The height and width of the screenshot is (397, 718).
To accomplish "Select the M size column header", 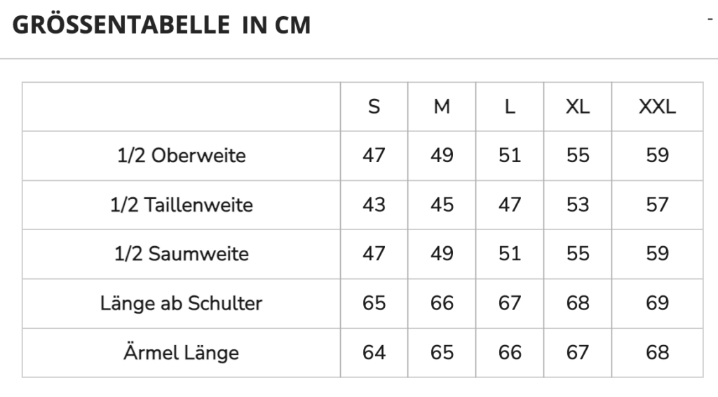I will point(442,107).
